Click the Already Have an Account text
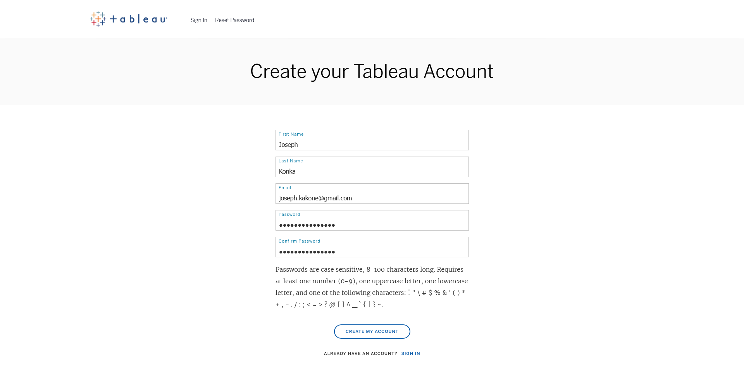Screen dimensions: 744x367 tap(360, 353)
